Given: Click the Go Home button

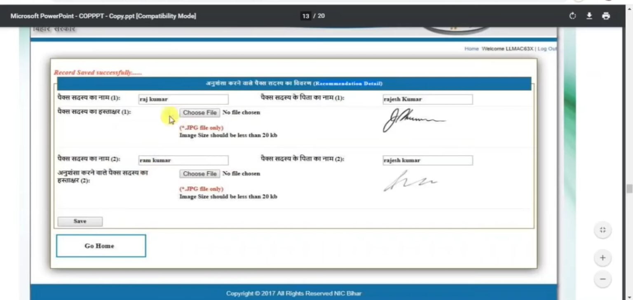Looking at the screenshot, I should pos(101,246).
